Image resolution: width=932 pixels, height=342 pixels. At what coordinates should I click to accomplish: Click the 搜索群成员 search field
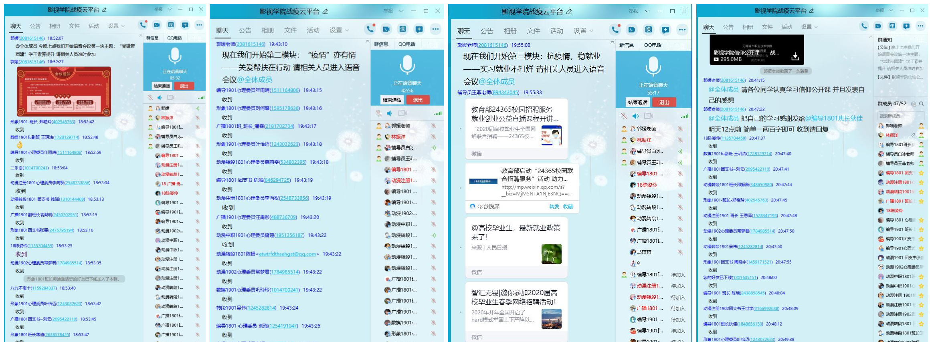coord(896,116)
